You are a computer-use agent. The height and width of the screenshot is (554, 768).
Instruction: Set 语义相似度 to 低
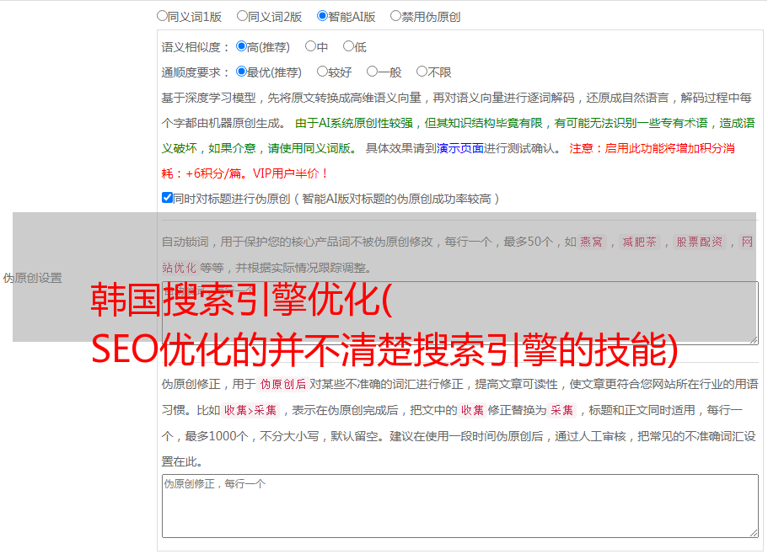[x=348, y=46]
